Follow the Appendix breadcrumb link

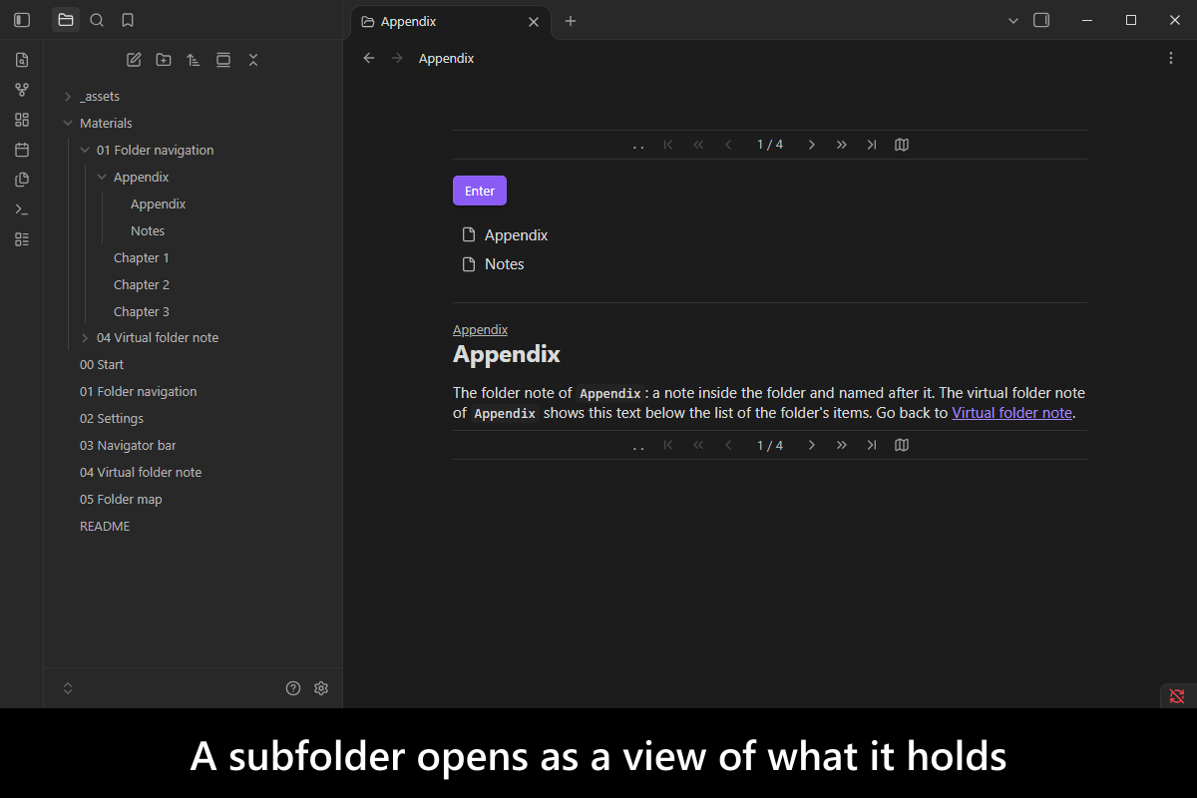(x=480, y=329)
